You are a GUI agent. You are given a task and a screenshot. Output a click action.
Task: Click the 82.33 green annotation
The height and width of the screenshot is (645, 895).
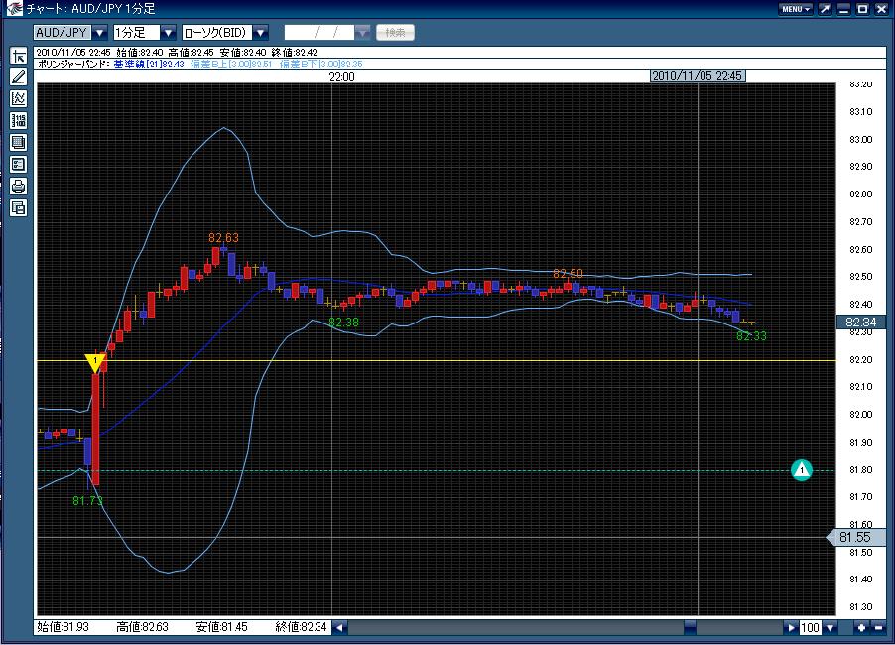[x=751, y=336]
